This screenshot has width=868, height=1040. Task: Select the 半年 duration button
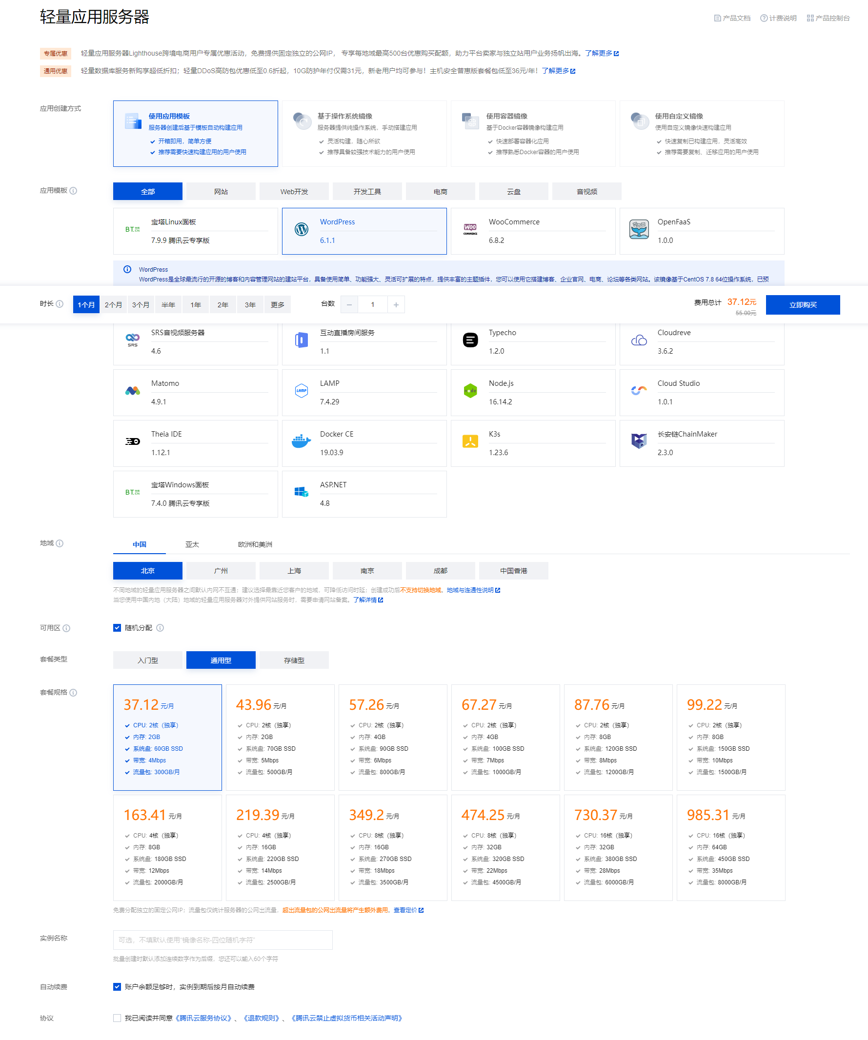[168, 304]
